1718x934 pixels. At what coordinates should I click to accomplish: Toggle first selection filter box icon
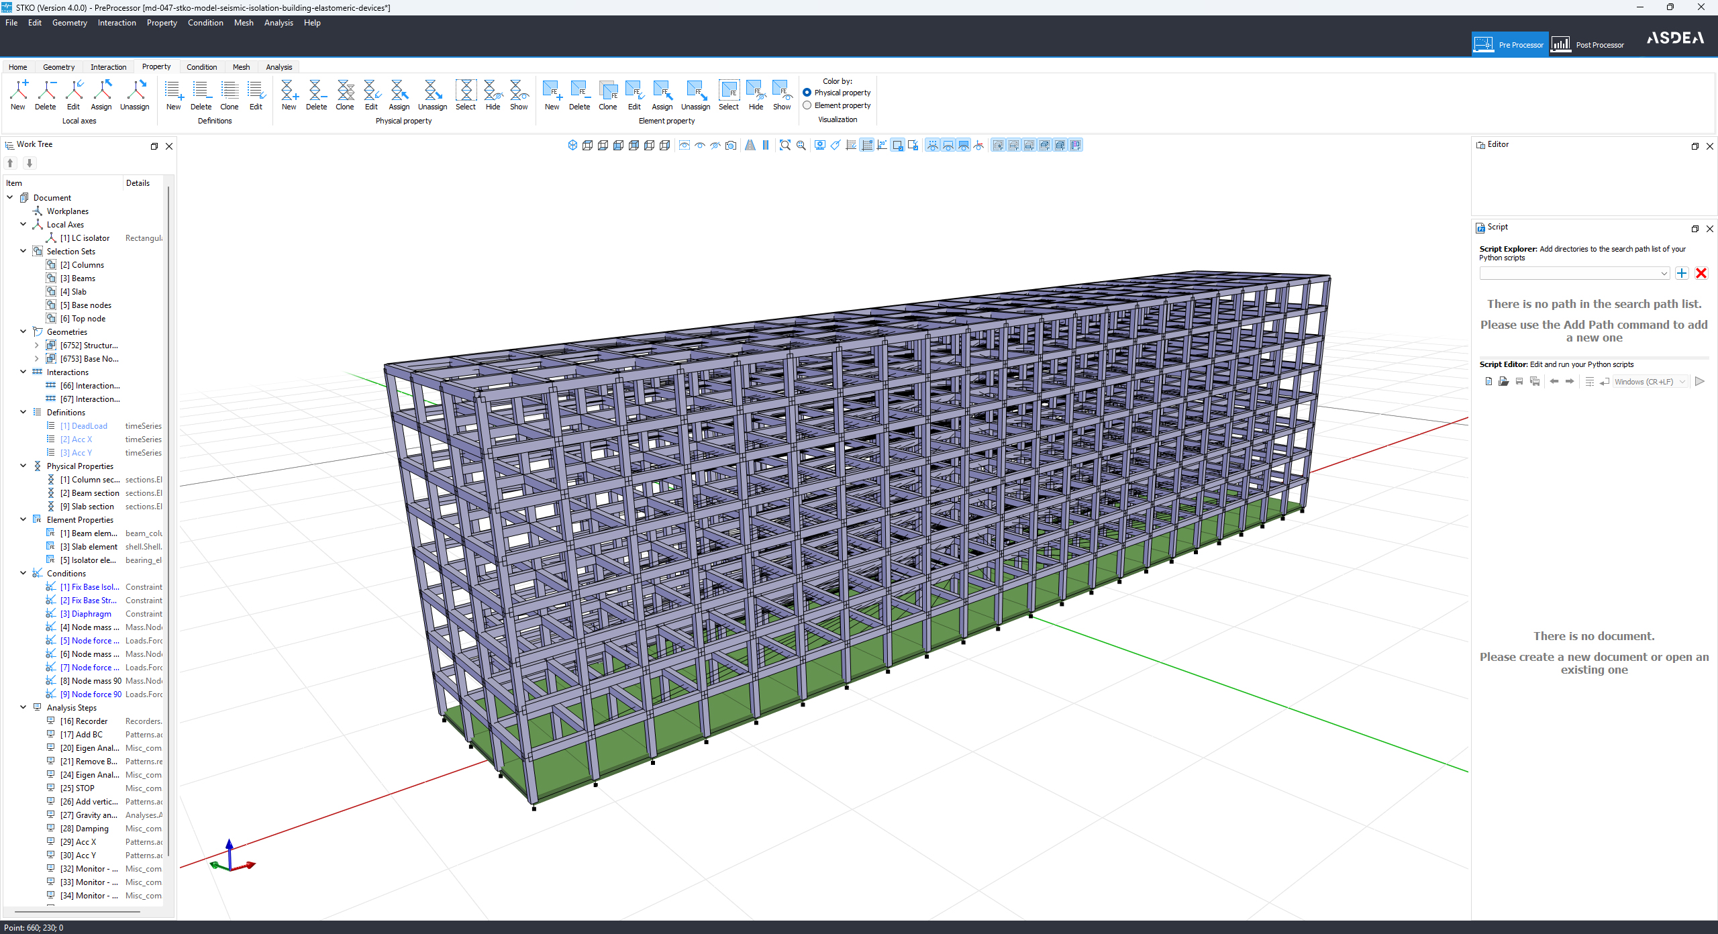999,145
